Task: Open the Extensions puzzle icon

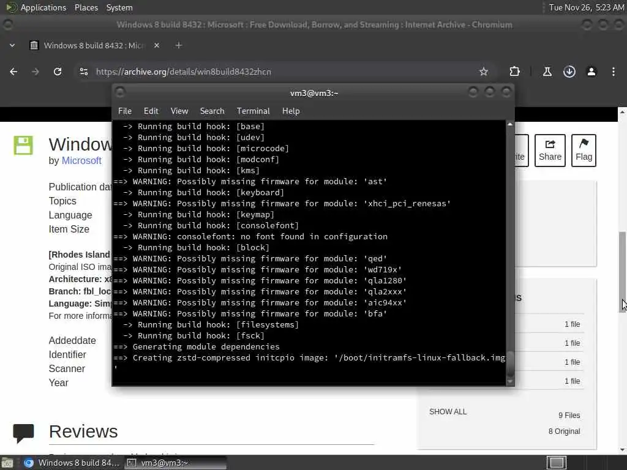Action: (514, 72)
